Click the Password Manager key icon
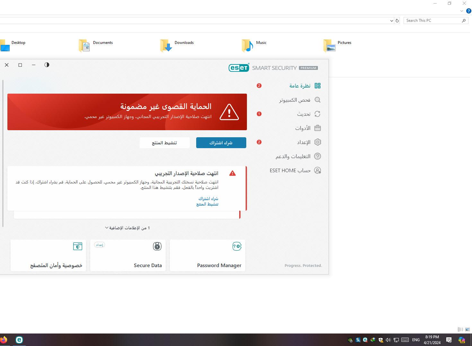Viewport: 472px width, 346px height. point(237,246)
